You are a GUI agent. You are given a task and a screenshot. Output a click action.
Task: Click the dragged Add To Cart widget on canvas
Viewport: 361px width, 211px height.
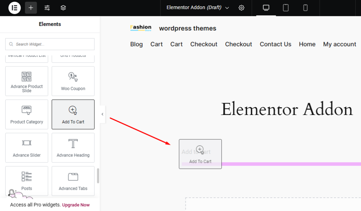(x=200, y=154)
